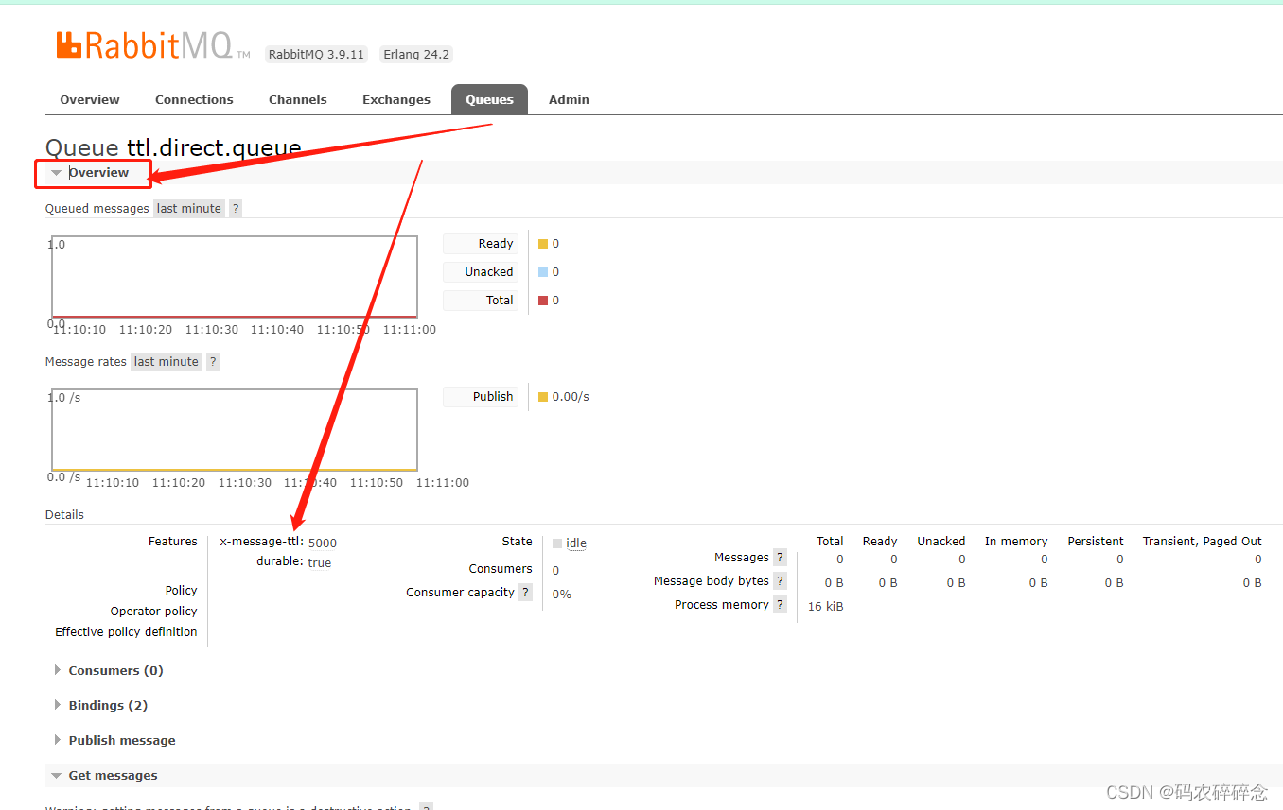1283x810 pixels.
Task: Click the Message rates chart
Action: pos(235,430)
